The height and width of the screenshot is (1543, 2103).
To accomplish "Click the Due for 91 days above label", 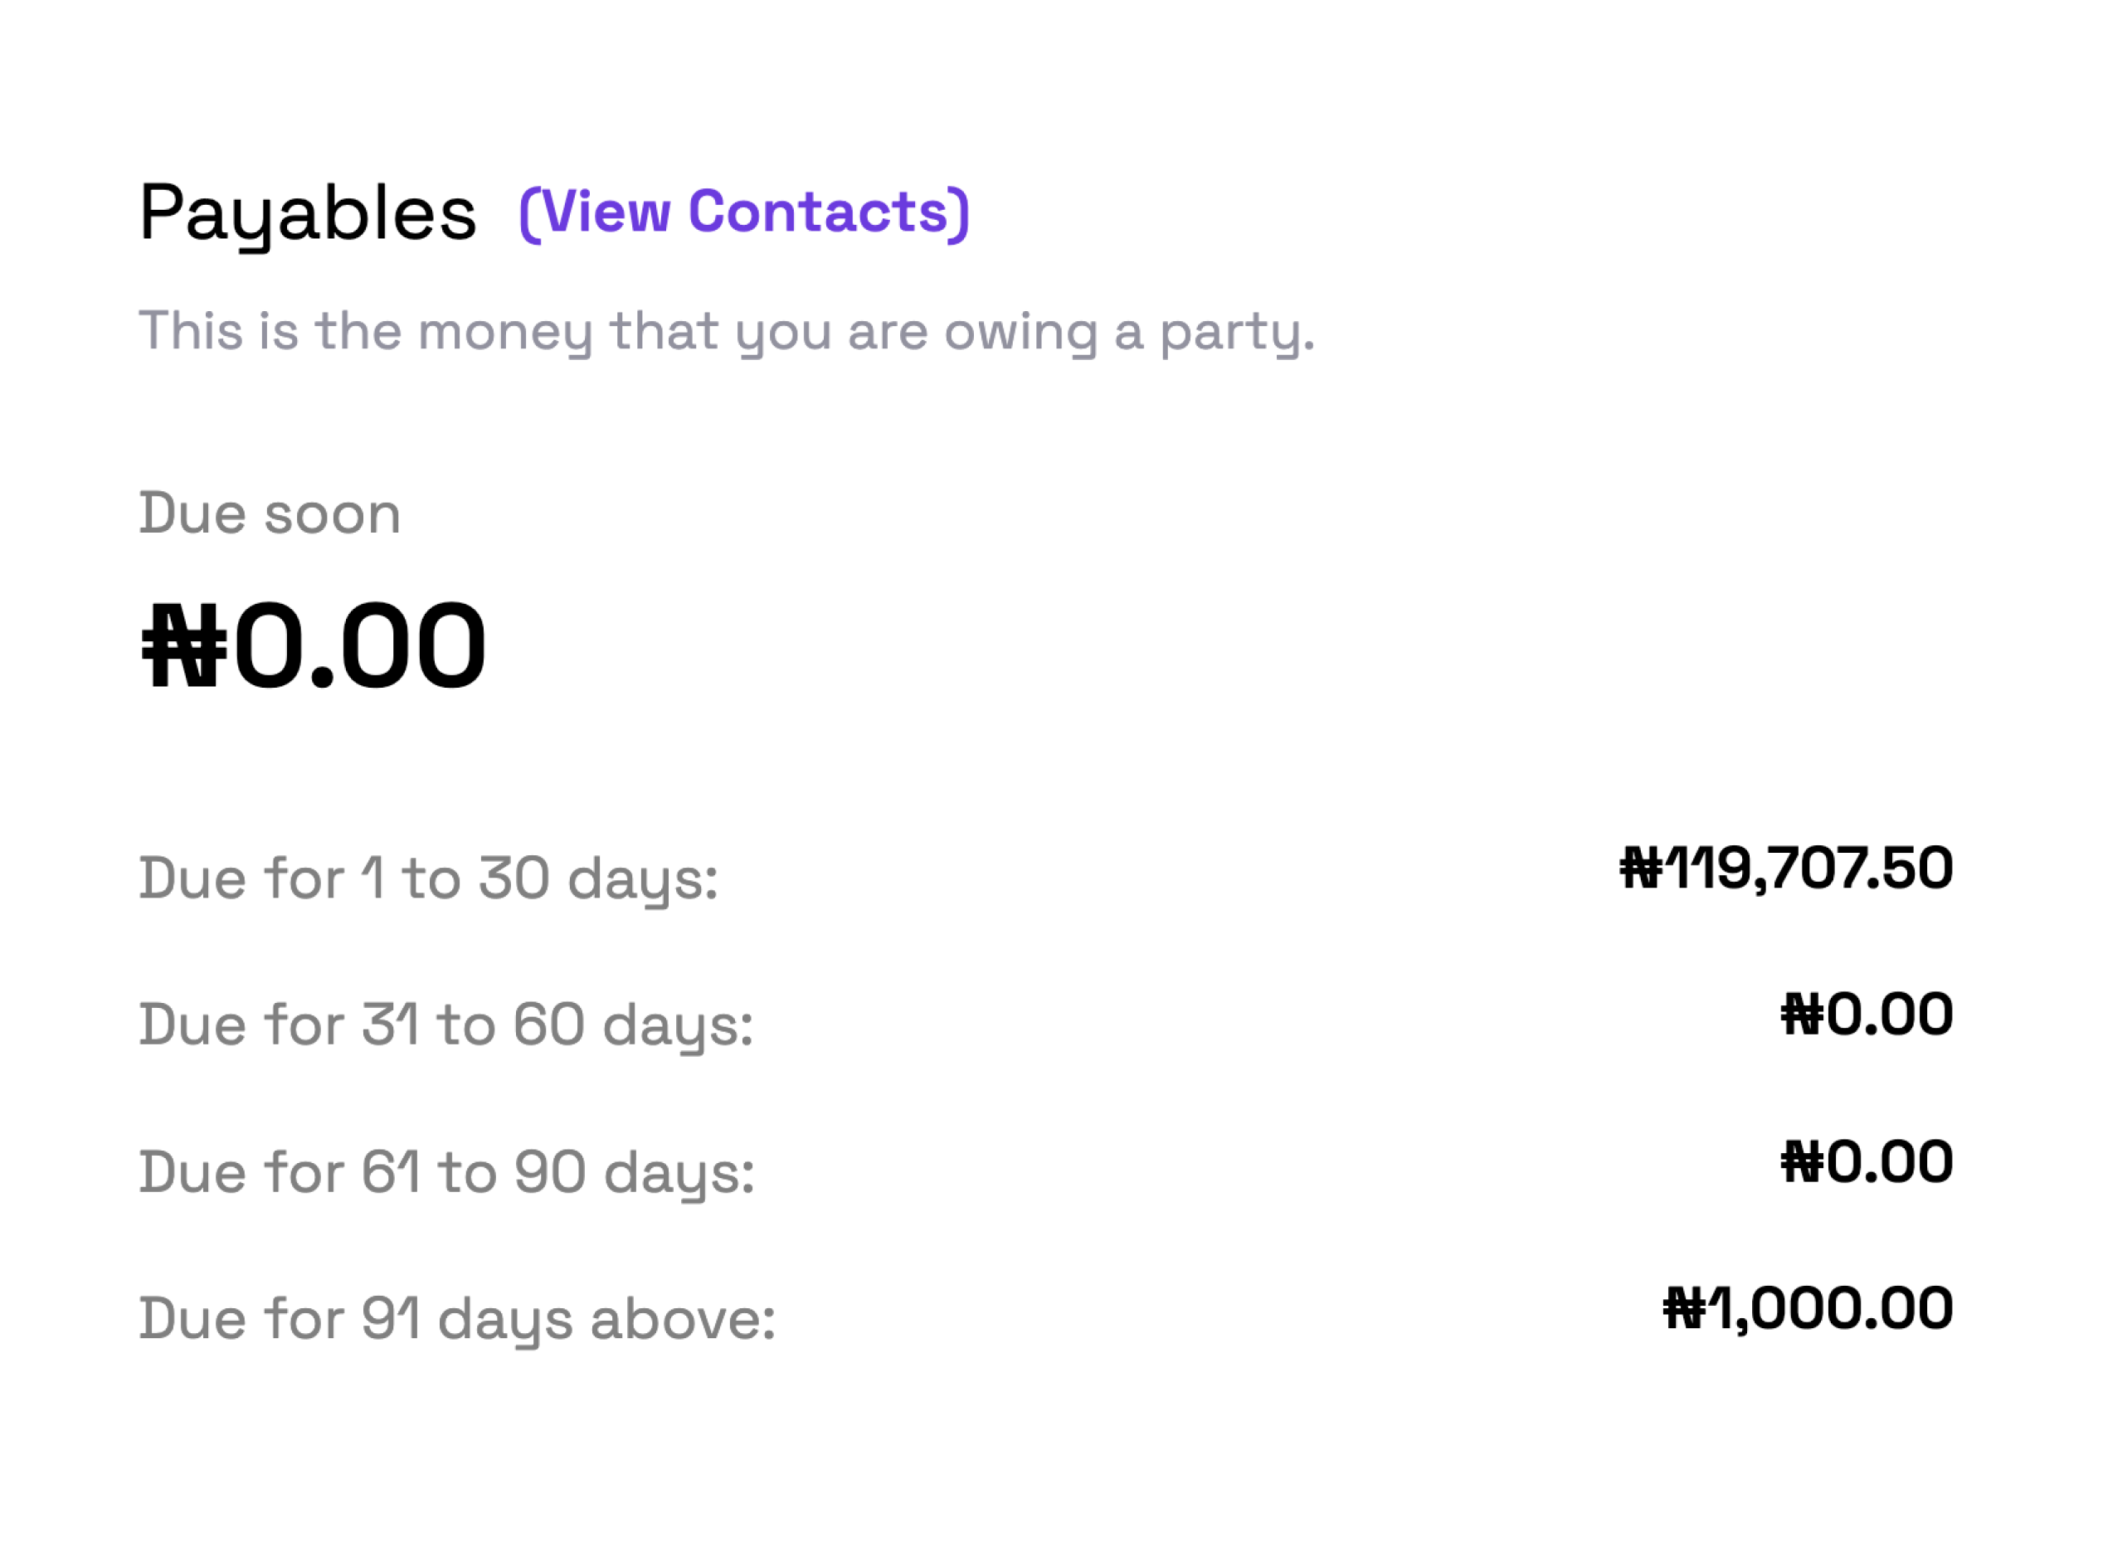I will coord(458,1322).
